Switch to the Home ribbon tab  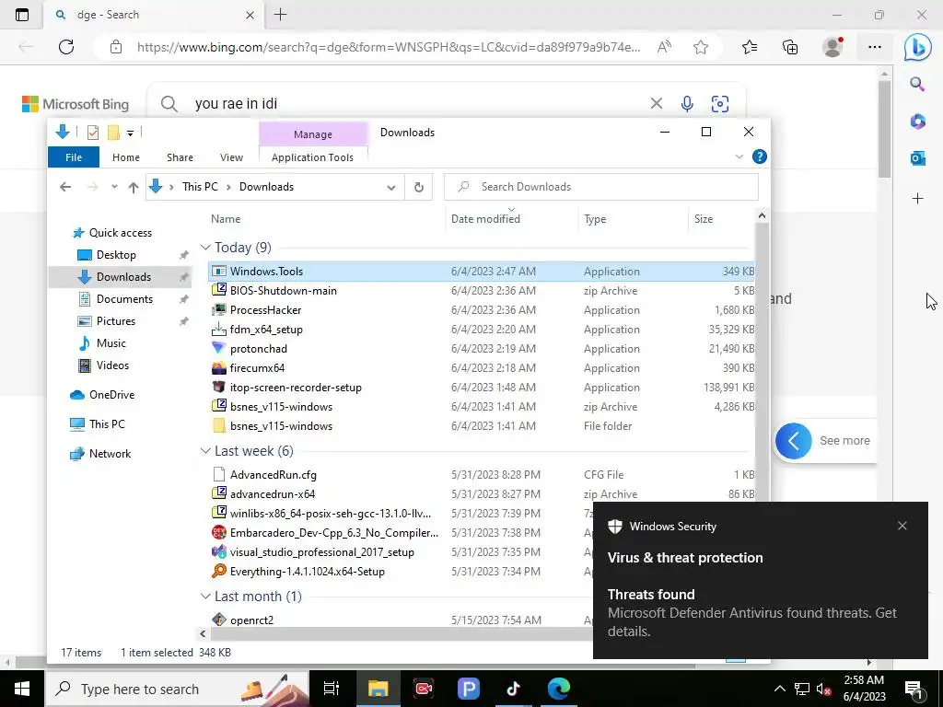(x=125, y=157)
